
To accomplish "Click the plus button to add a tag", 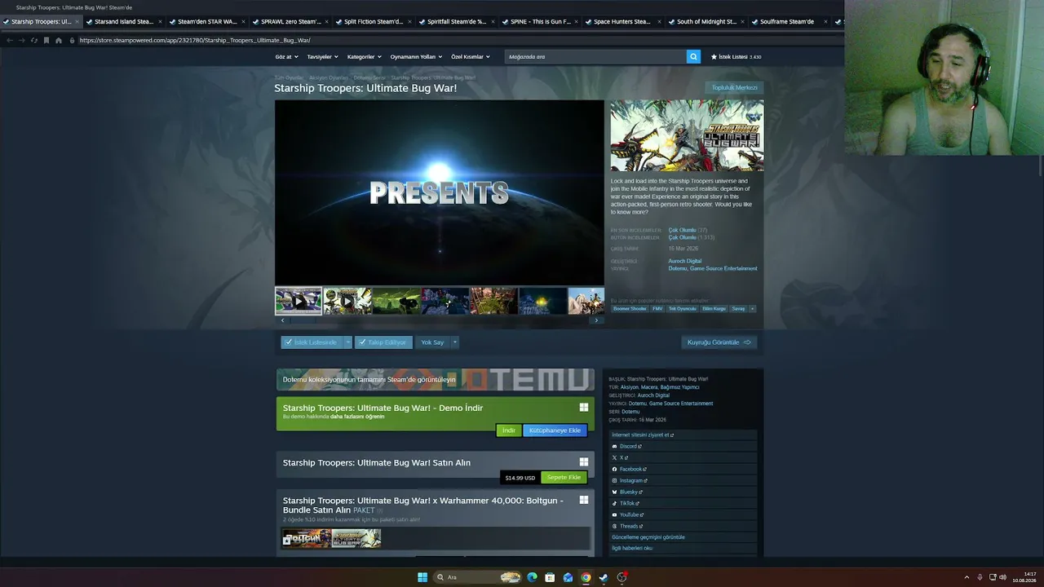I will [752, 309].
